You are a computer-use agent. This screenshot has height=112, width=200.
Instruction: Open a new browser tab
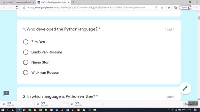(73, 2)
